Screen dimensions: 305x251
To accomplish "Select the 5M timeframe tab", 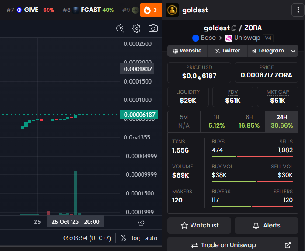I will coord(184,122).
